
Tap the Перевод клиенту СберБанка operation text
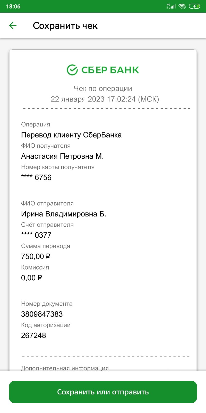[71, 135]
